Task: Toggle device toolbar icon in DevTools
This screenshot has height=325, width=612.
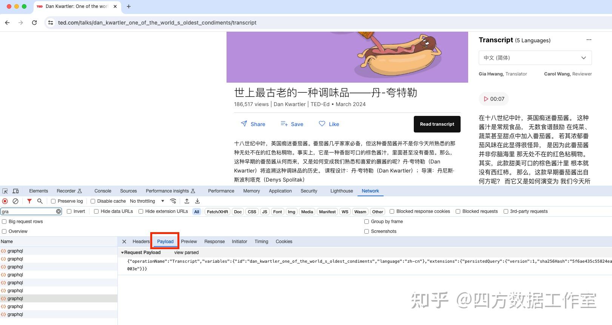Action: 15,191
